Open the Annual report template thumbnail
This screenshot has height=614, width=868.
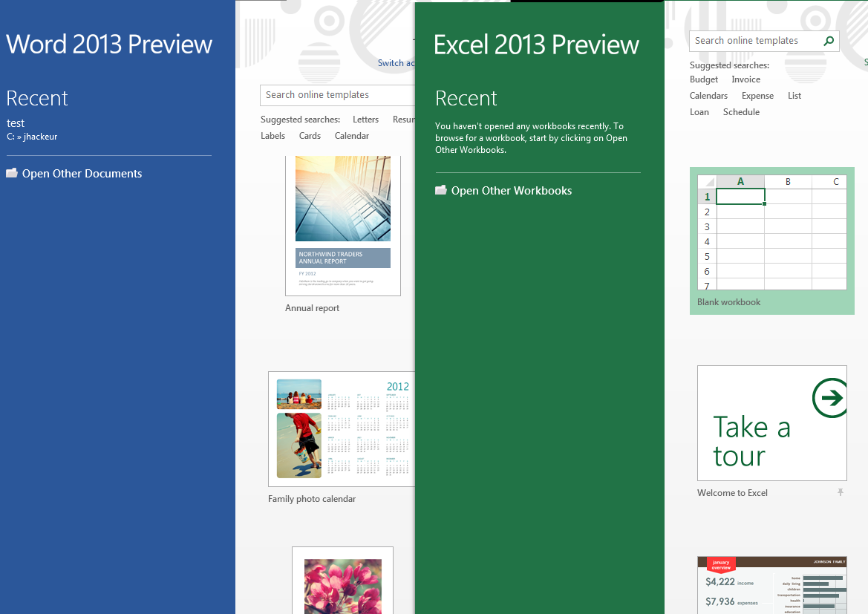tap(342, 226)
